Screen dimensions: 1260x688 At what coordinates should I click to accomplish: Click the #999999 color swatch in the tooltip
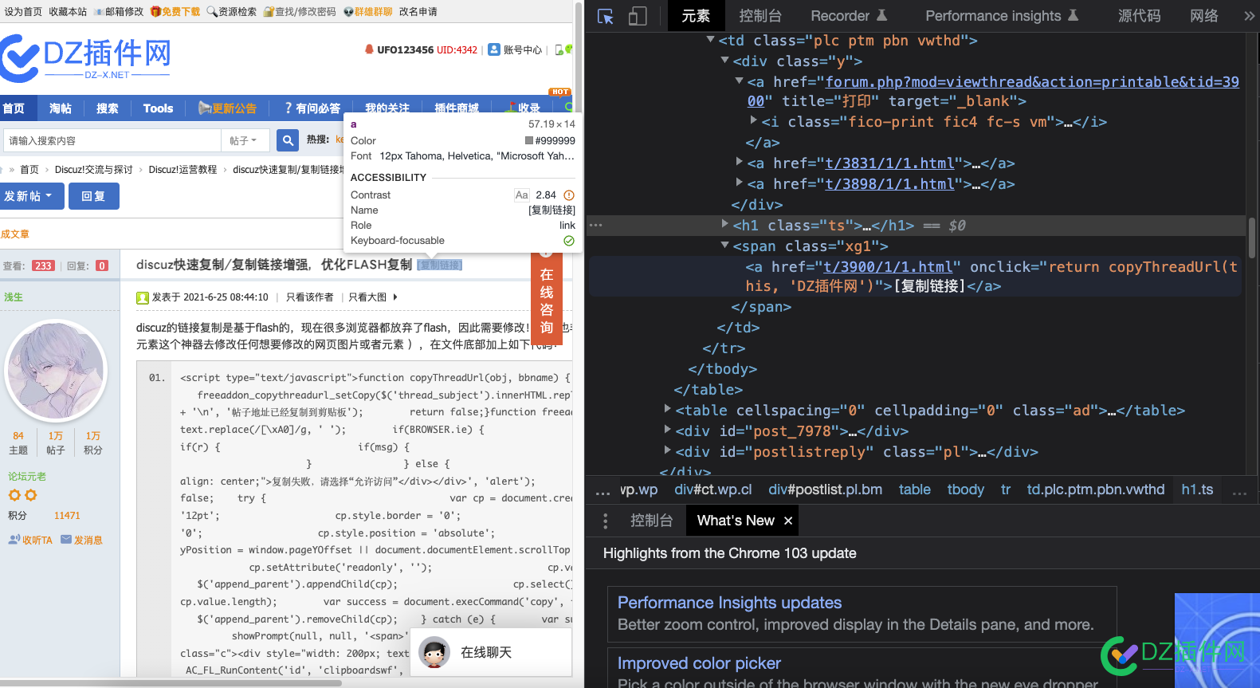coord(528,141)
